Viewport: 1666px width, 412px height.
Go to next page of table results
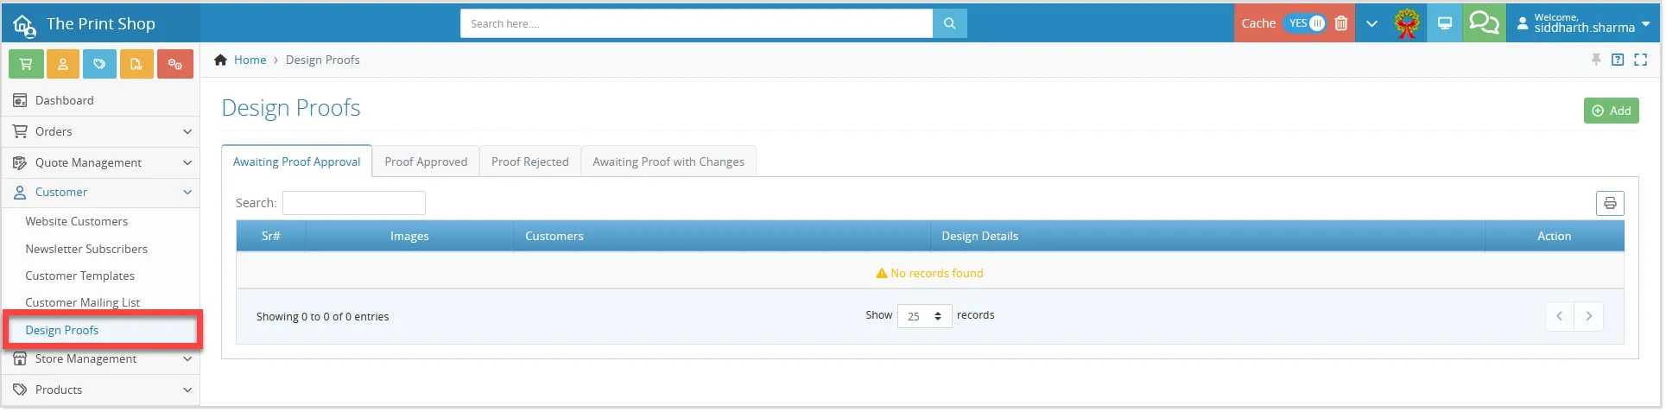coord(1589,315)
